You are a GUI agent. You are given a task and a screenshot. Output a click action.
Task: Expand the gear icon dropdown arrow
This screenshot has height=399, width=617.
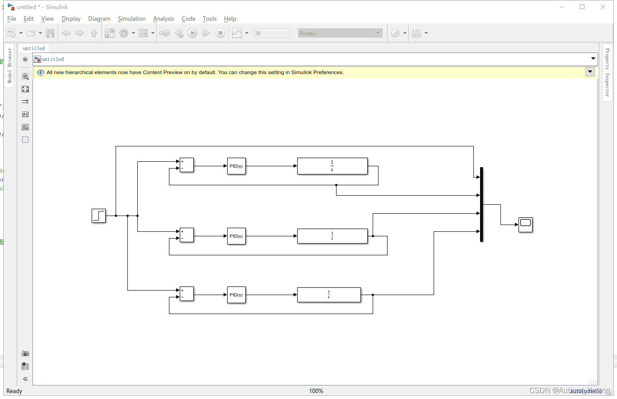(x=133, y=33)
